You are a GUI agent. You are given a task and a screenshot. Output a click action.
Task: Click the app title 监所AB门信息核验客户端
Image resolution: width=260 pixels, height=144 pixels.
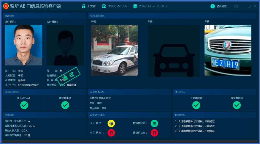tap(36, 6)
